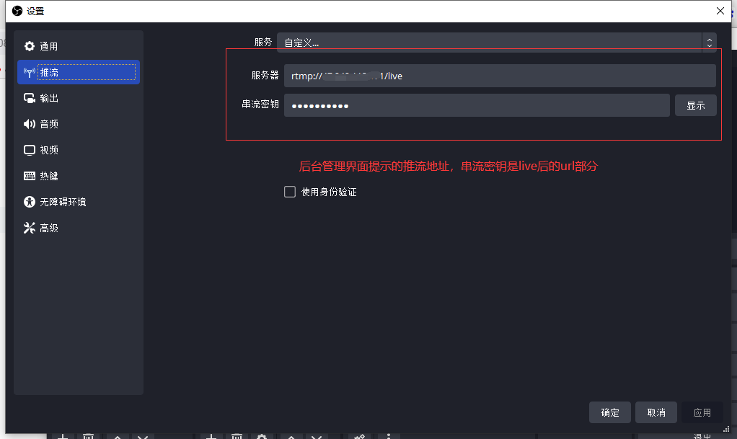737x439 pixels.
Task: Open the 高级 wrench tools icon
Action: click(x=30, y=228)
